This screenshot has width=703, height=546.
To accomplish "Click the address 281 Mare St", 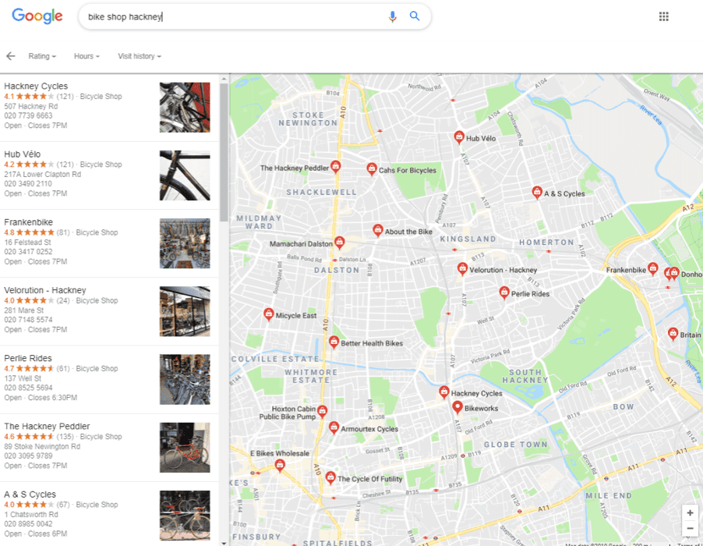I will click(x=23, y=310).
